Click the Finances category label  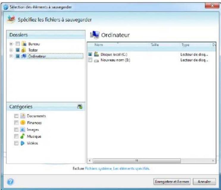coord(35,123)
